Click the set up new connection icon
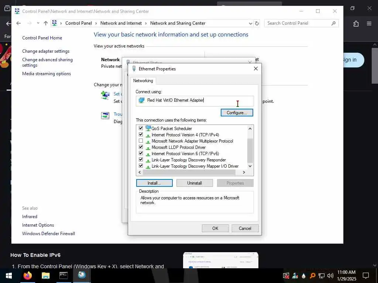The height and width of the screenshot is (283, 378). point(106,95)
